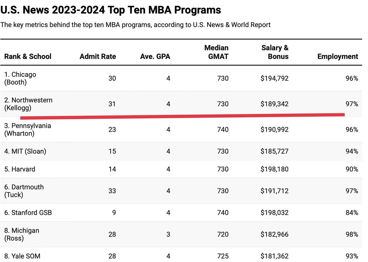Click the $198,180 salary value for Harvard
This screenshot has height=262, width=368.
click(x=274, y=169)
